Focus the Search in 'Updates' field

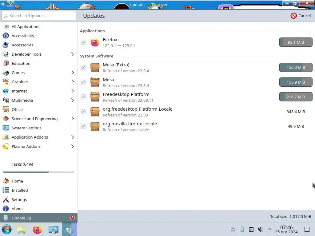pyautogui.click(x=38, y=16)
